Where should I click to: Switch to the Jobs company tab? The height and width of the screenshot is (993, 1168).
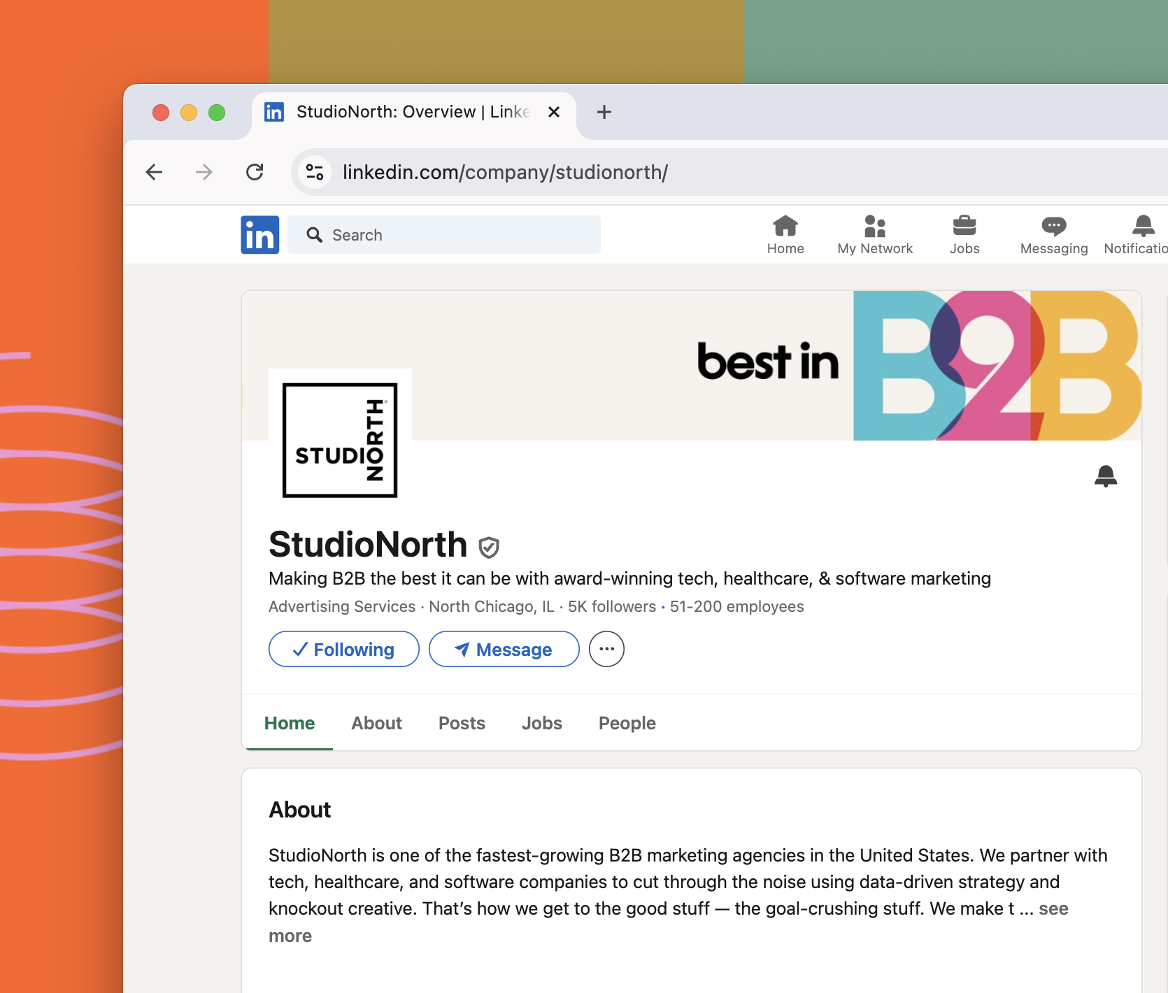[x=542, y=723]
